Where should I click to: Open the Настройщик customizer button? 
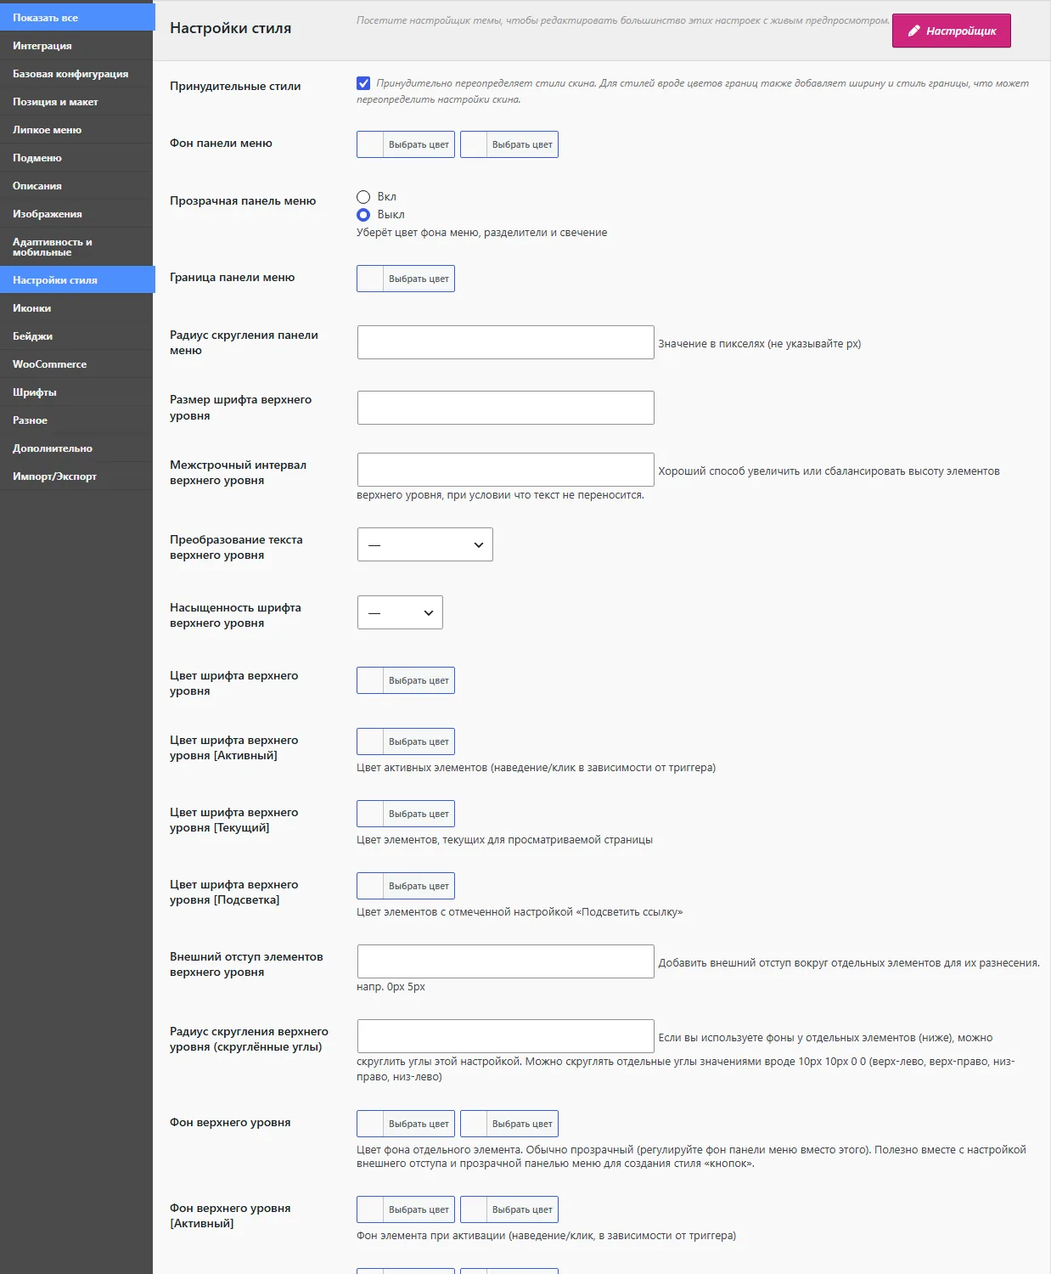point(951,31)
